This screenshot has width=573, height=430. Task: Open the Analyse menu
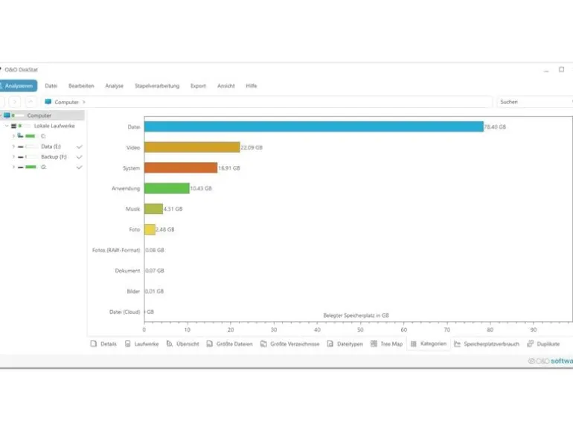(x=114, y=86)
